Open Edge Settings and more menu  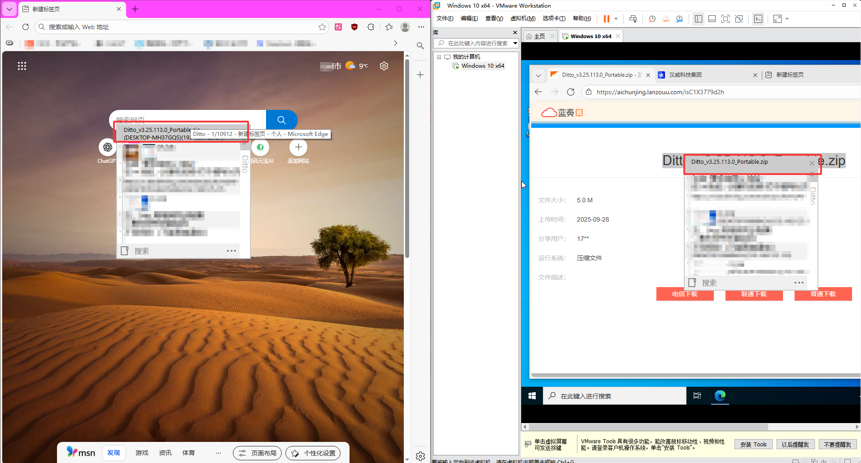pos(421,27)
